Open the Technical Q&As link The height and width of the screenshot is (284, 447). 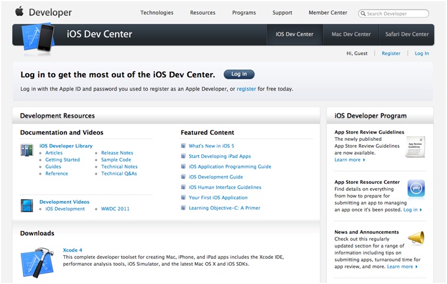point(119,173)
